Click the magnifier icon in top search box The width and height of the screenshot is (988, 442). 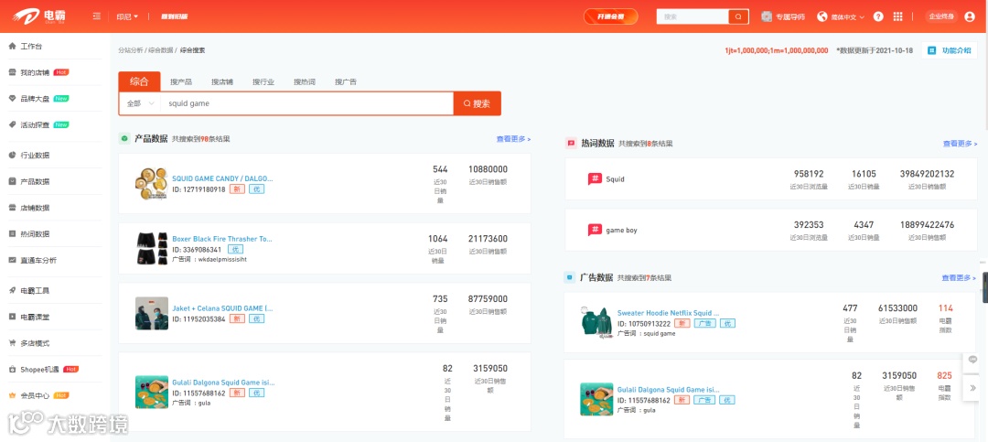[x=738, y=17]
